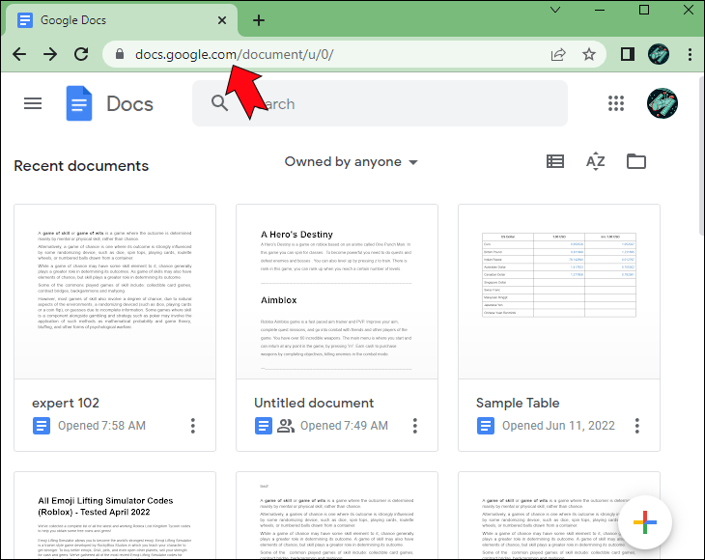The width and height of the screenshot is (705, 560).
Task: Open the Chrome profile avatar in toolbar
Action: click(659, 54)
